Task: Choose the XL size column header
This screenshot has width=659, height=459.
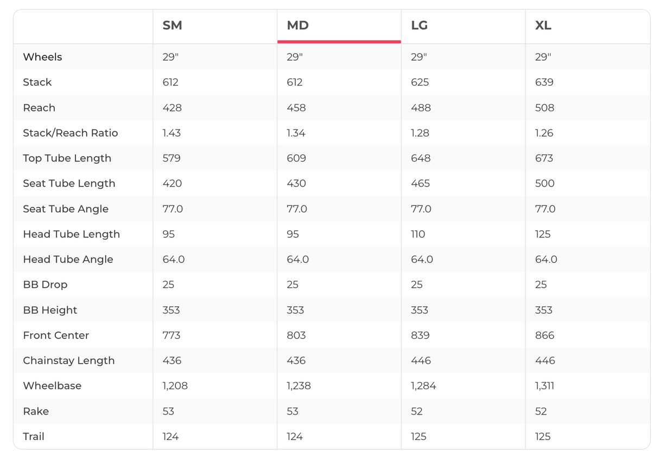Action: [x=543, y=26]
